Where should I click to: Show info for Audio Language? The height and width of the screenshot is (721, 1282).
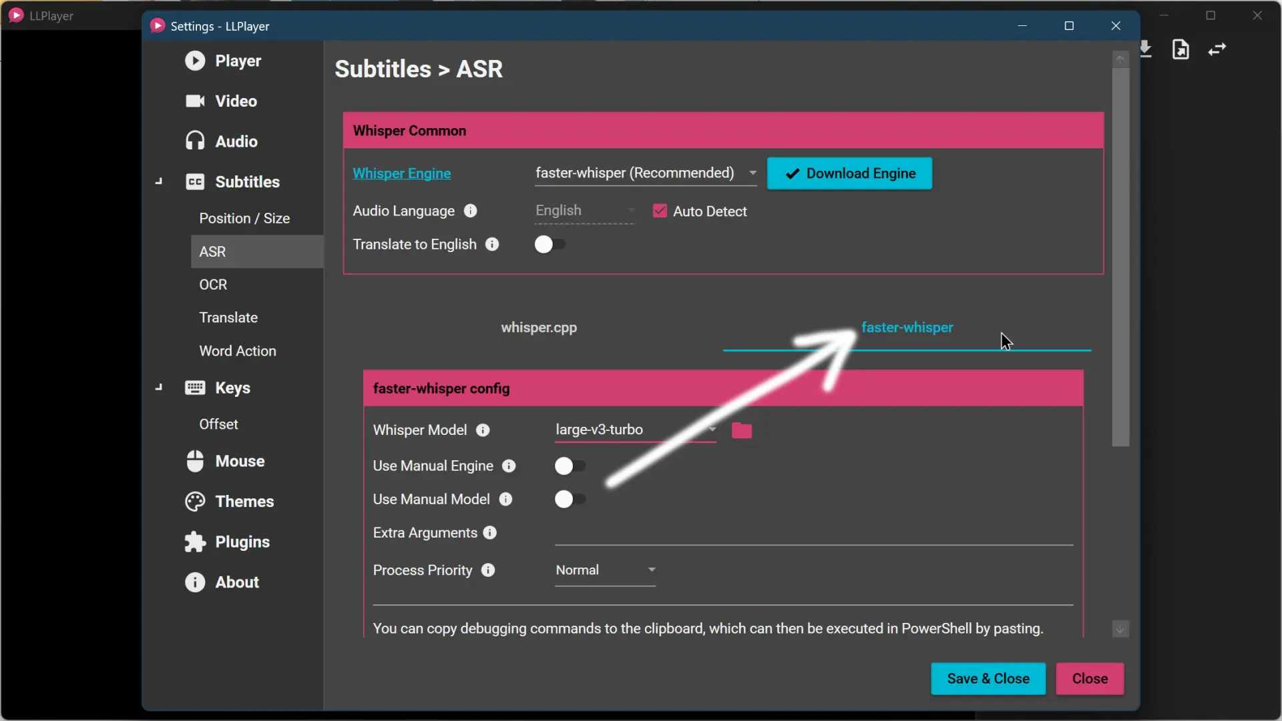(x=471, y=211)
